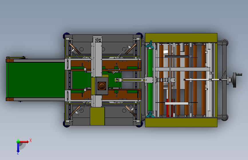Select the lower brown side guide plate
Viewport: 248px width, 160px height.
coord(106,95)
